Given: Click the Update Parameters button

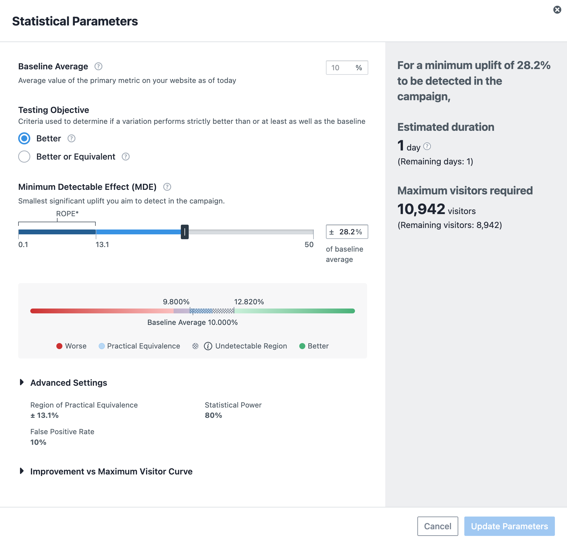Looking at the screenshot, I should coord(509,526).
